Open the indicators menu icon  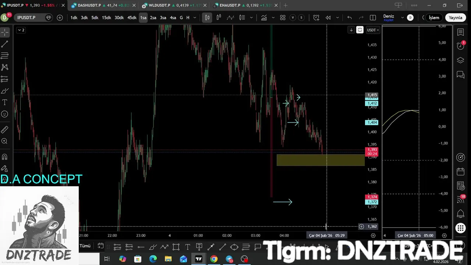pyautogui.click(x=264, y=18)
